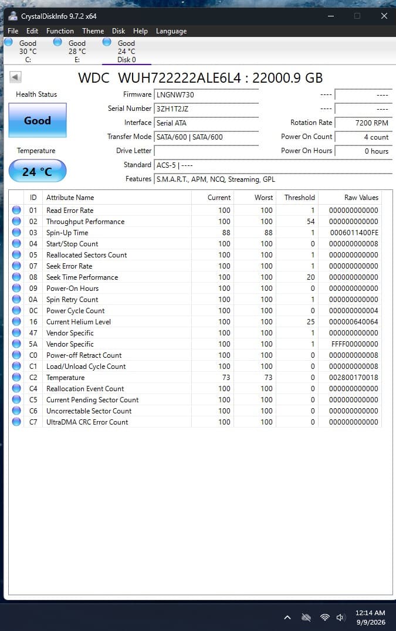Viewport: 396px width, 631px height.
Task: Click the Standard ACS-5 field
Action: coord(273,165)
